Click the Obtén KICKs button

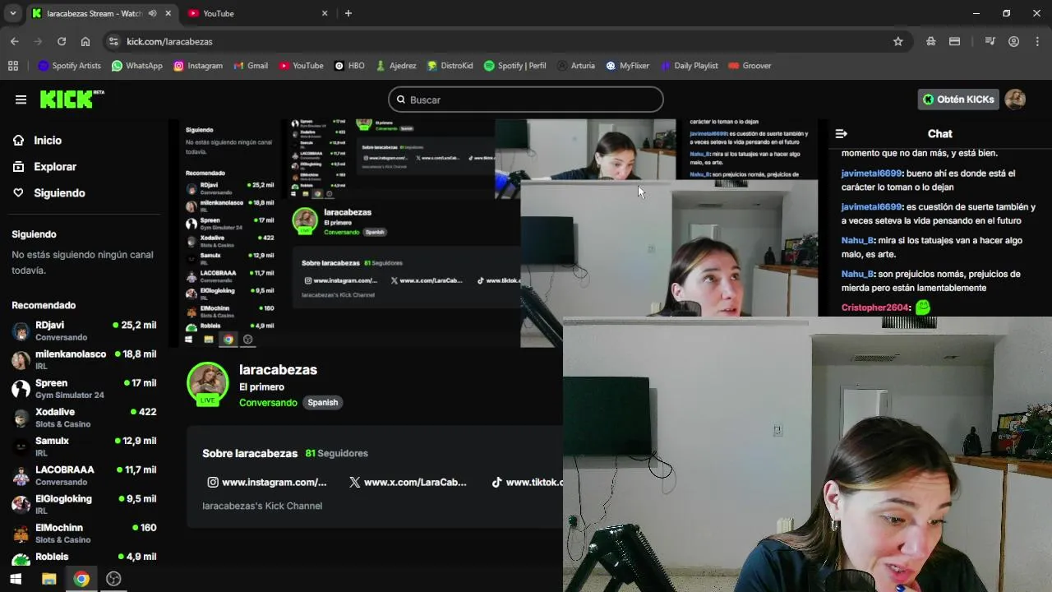(x=958, y=99)
